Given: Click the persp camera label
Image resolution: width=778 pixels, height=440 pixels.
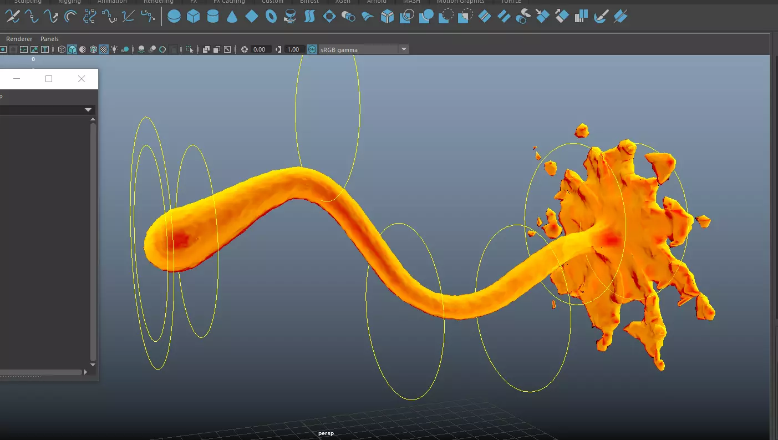Looking at the screenshot, I should point(326,433).
